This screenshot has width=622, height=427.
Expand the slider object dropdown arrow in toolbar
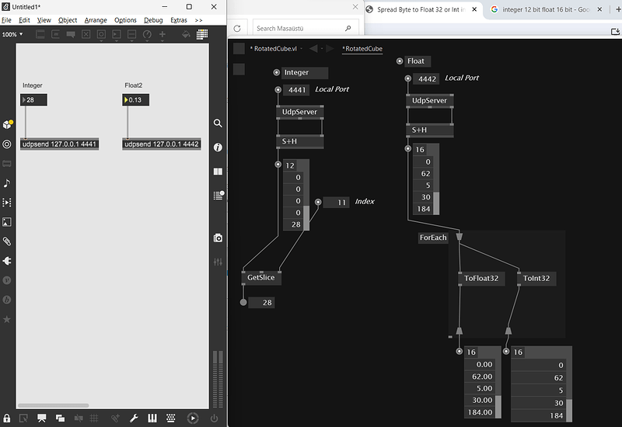click(131, 40)
